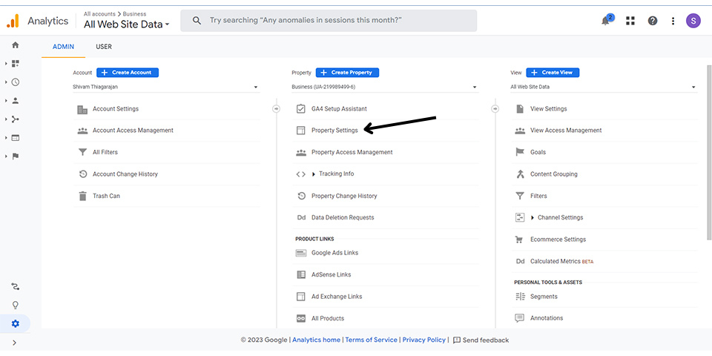Click the Privacy Policy footer link
The image size is (712, 356).
[x=423, y=340]
